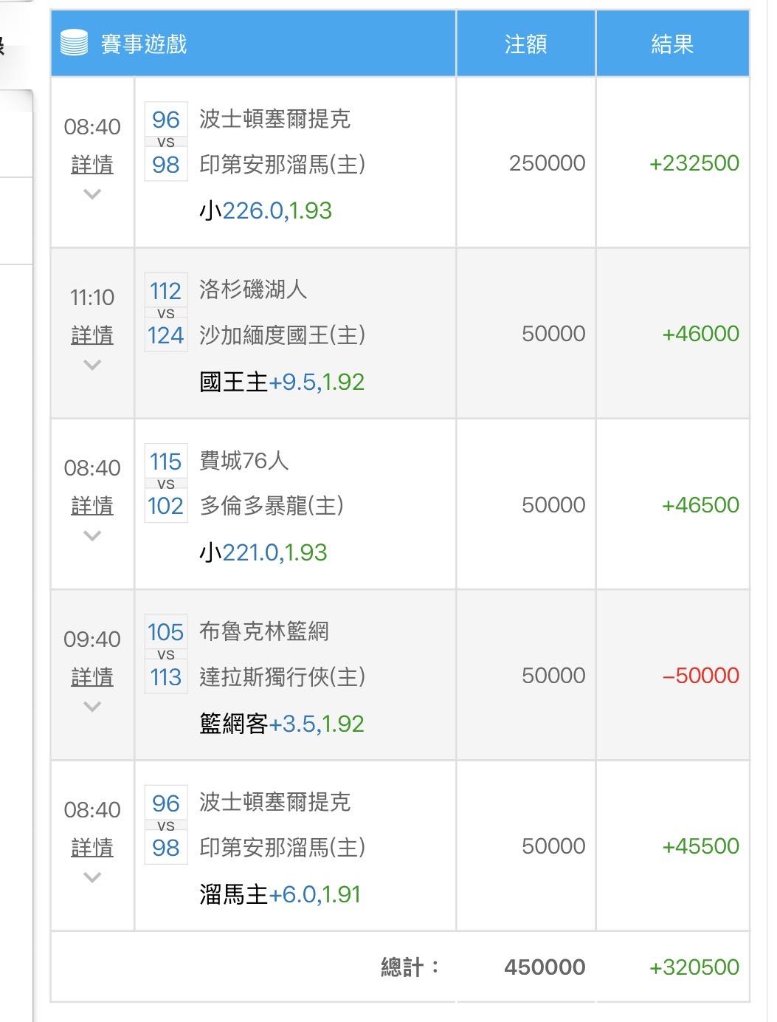Viewport: 777px width, 1022px height.
Task: Open 詳情 link for Nets vs Mavericks bet
Action: (x=92, y=676)
